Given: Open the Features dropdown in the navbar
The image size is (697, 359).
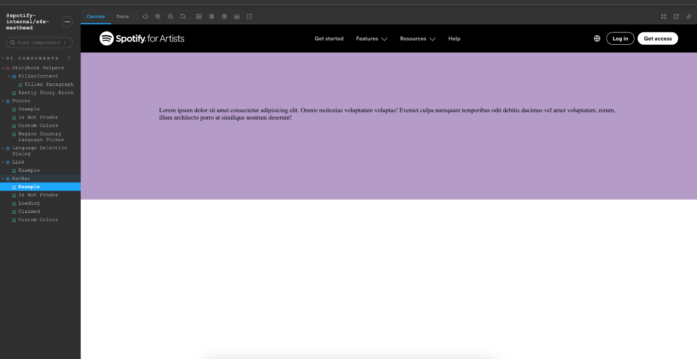Looking at the screenshot, I should pos(371,38).
